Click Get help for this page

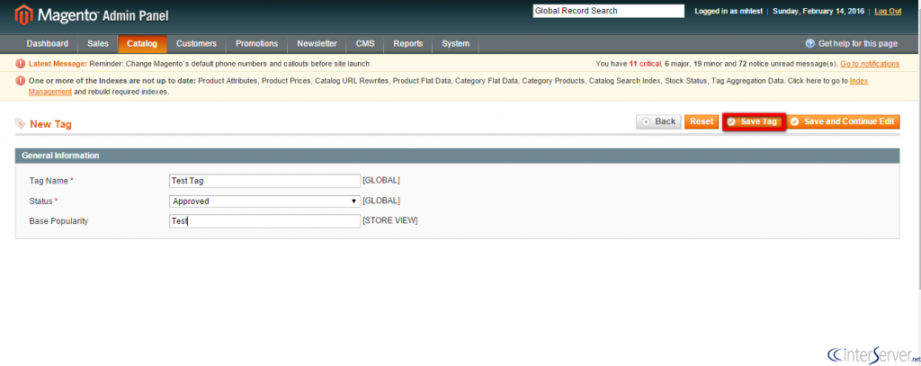click(857, 43)
